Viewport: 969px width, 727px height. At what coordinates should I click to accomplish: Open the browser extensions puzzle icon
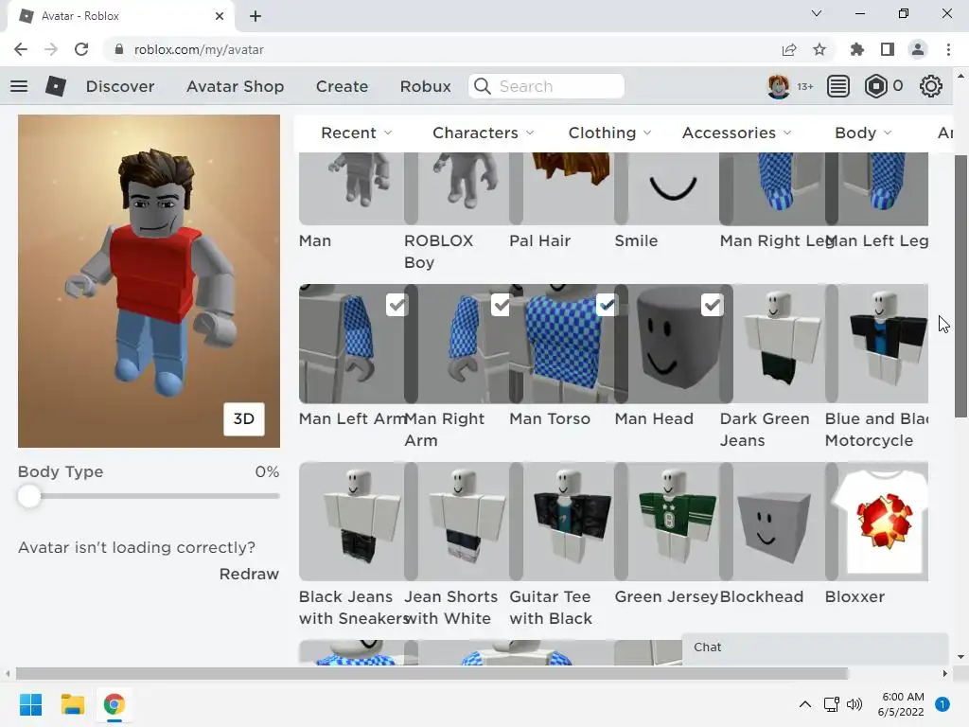pyautogui.click(x=856, y=49)
